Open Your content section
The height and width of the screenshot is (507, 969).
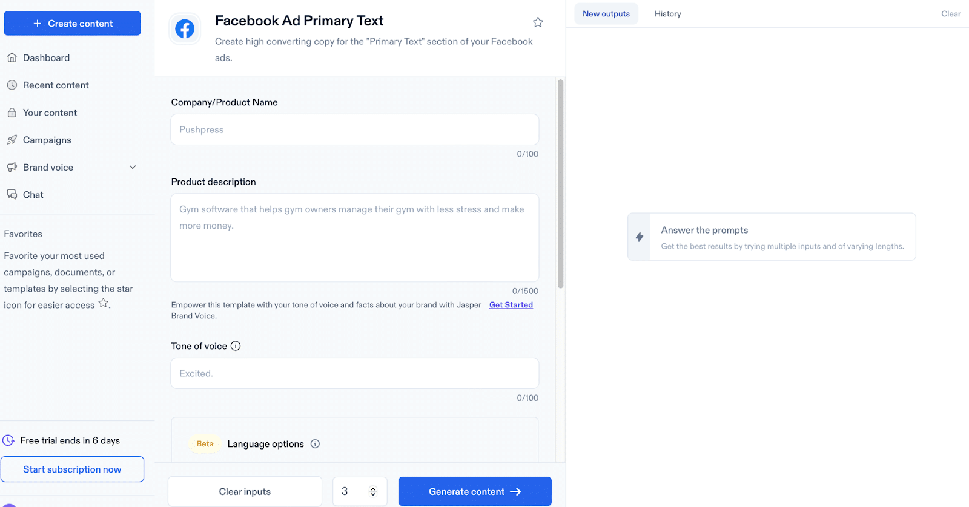pos(50,113)
